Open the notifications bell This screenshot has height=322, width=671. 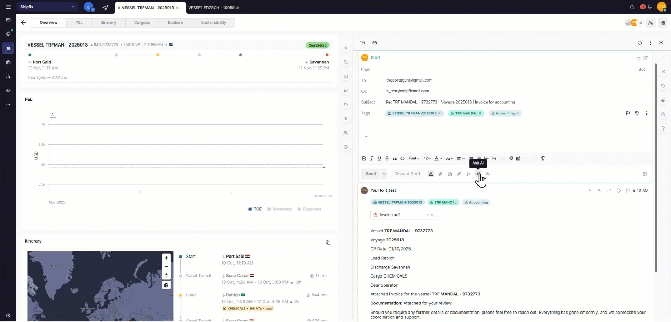[650, 7]
